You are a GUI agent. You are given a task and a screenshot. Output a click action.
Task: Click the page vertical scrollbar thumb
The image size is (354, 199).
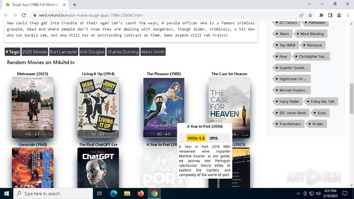point(352,99)
